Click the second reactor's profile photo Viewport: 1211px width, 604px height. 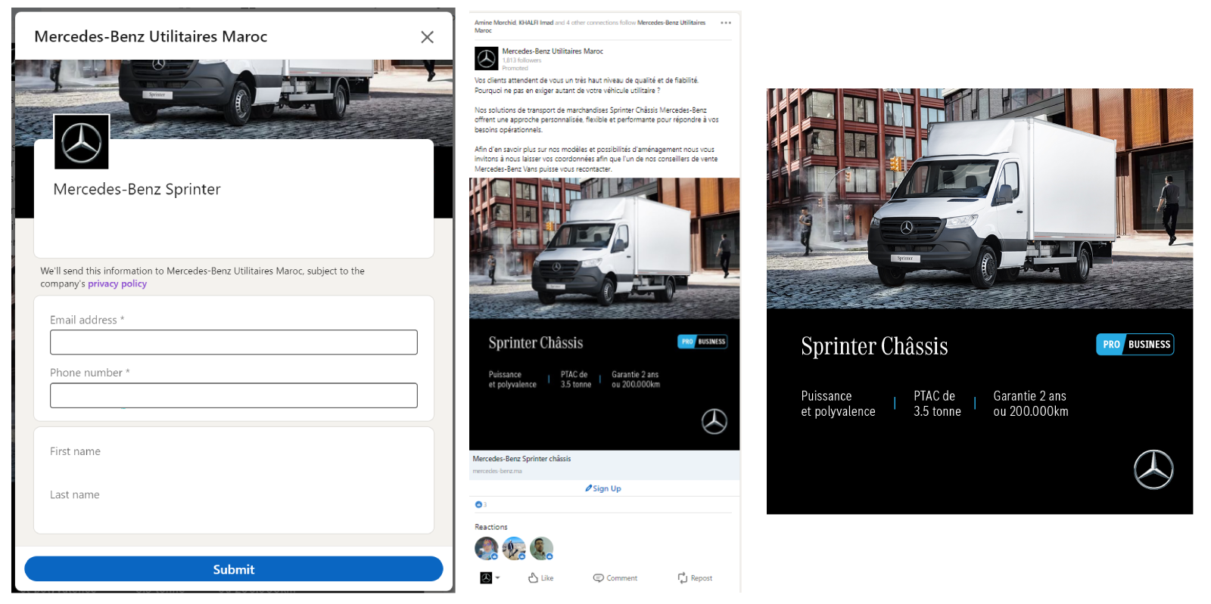(x=514, y=548)
